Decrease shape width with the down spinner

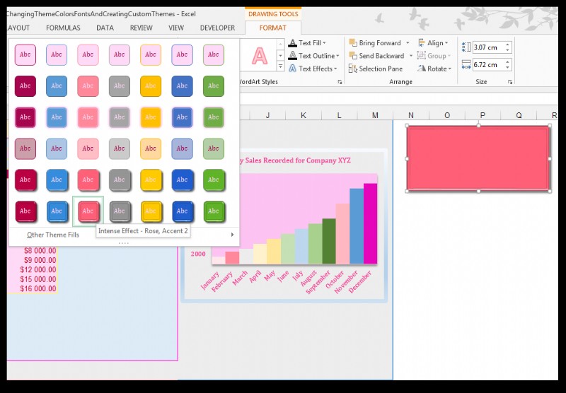(507, 68)
